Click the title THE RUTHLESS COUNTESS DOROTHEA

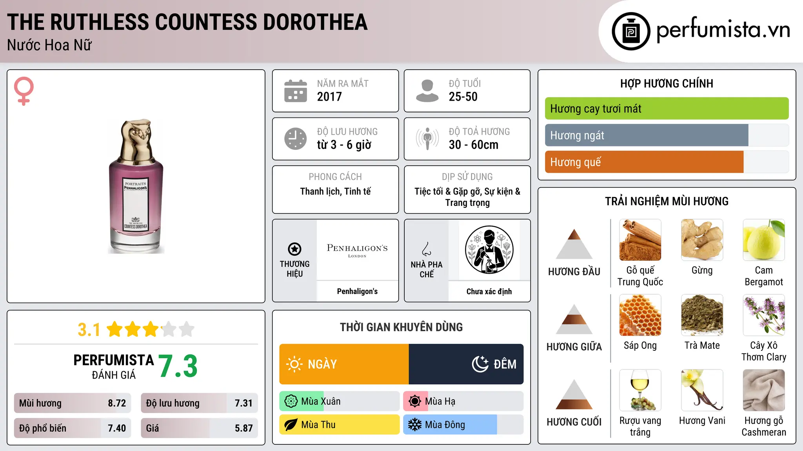[187, 22]
